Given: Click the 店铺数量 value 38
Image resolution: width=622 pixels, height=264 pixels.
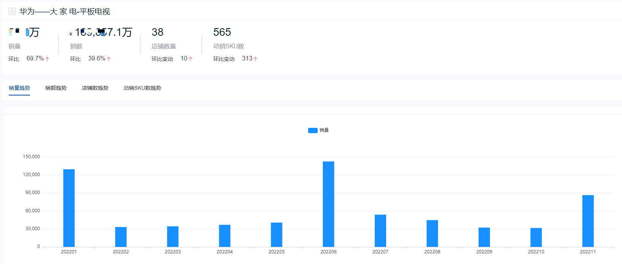Looking at the screenshot, I should [157, 32].
